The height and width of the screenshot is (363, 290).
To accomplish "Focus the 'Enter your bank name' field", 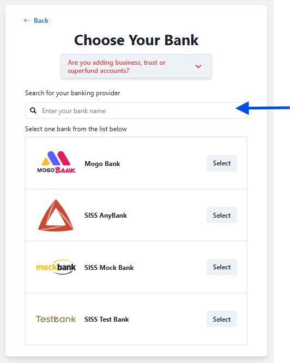I will pos(136,110).
